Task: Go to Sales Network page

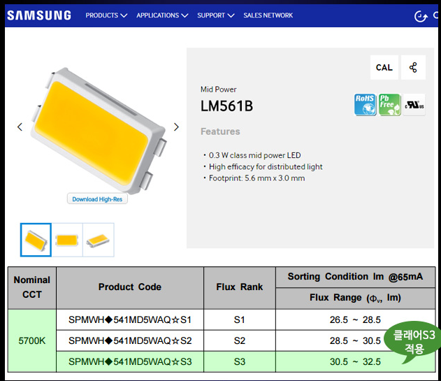Action: (x=268, y=15)
